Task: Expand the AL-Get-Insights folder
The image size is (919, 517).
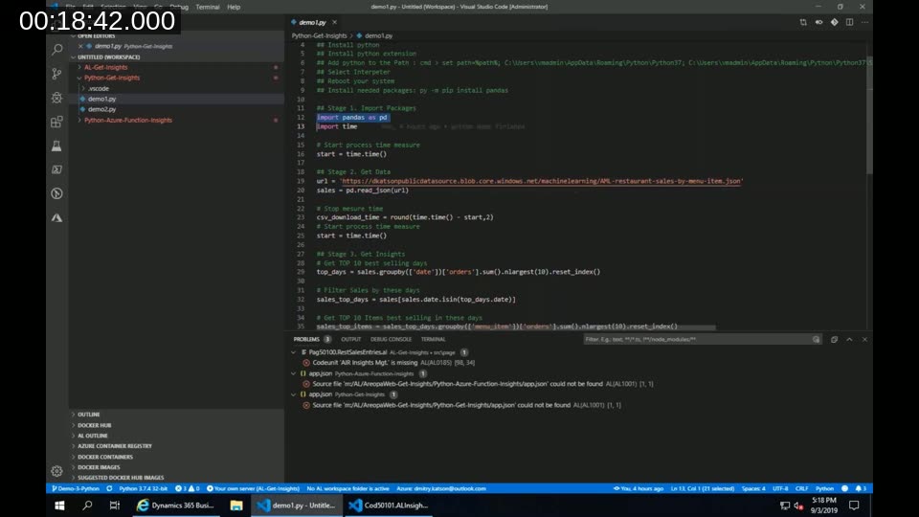Action: pos(105,67)
